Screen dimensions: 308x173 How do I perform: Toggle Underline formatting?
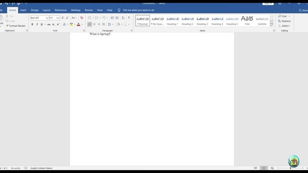click(42, 25)
